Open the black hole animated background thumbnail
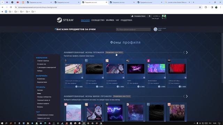The image size is (223, 125). [x=94, y=69]
